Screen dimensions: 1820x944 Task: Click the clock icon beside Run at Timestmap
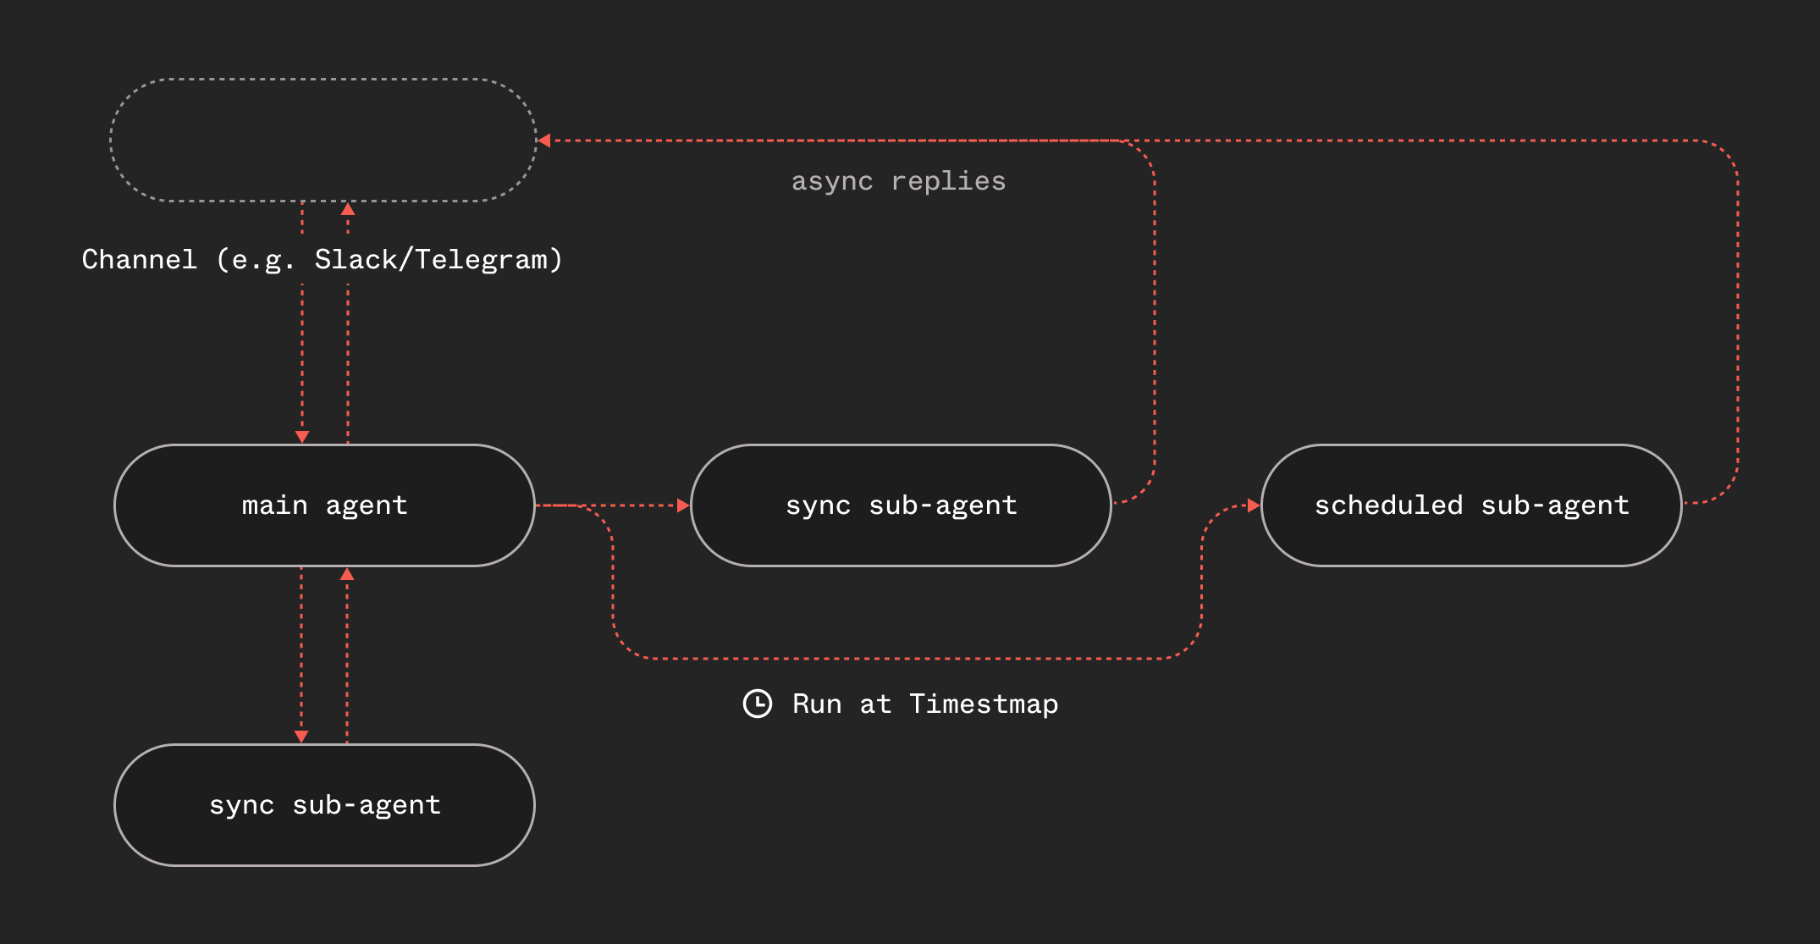(758, 704)
